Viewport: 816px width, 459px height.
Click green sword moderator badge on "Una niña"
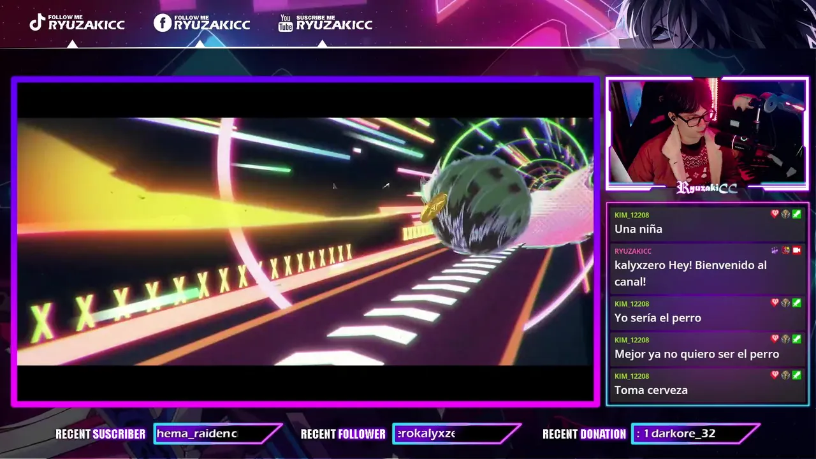(x=796, y=214)
